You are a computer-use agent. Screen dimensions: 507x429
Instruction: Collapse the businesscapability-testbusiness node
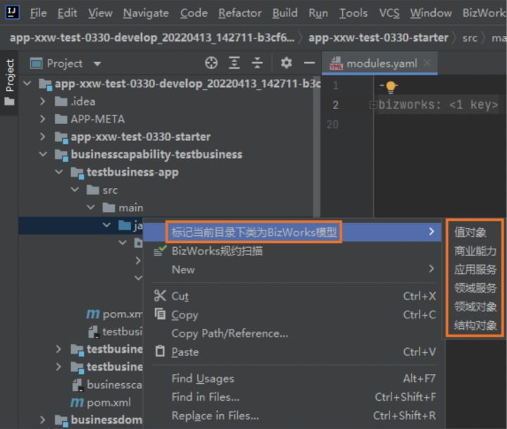[x=43, y=154]
